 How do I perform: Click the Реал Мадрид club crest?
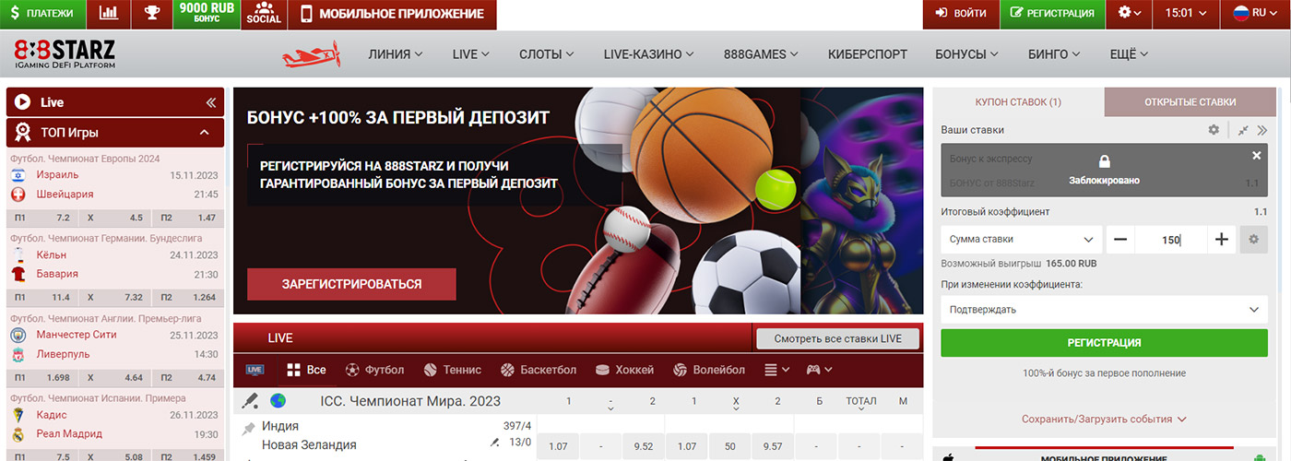[x=18, y=433]
